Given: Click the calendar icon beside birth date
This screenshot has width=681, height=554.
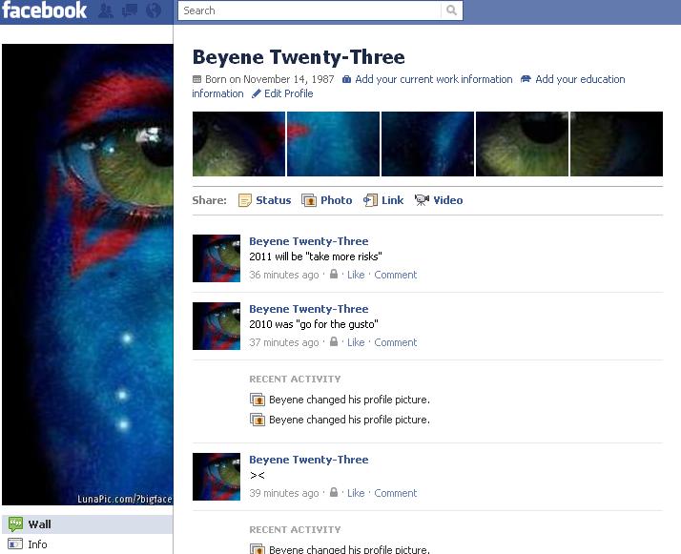Looking at the screenshot, I should point(196,79).
